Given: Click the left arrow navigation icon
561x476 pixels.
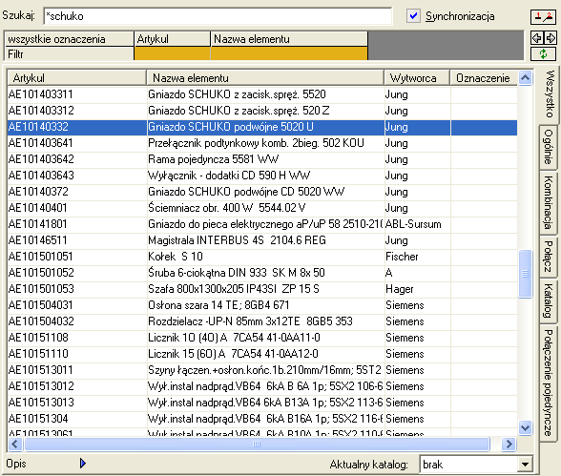Looking at the screenshot, I should (x=536, y=38).
